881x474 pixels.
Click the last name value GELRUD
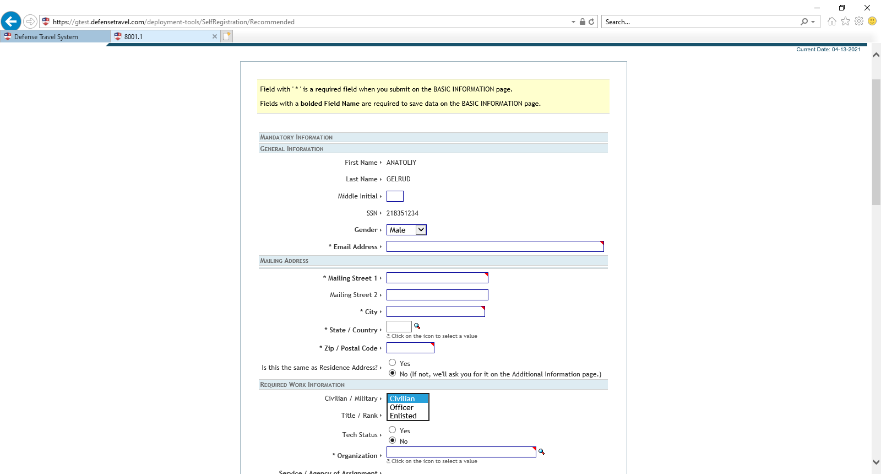[x=399, y=179]
